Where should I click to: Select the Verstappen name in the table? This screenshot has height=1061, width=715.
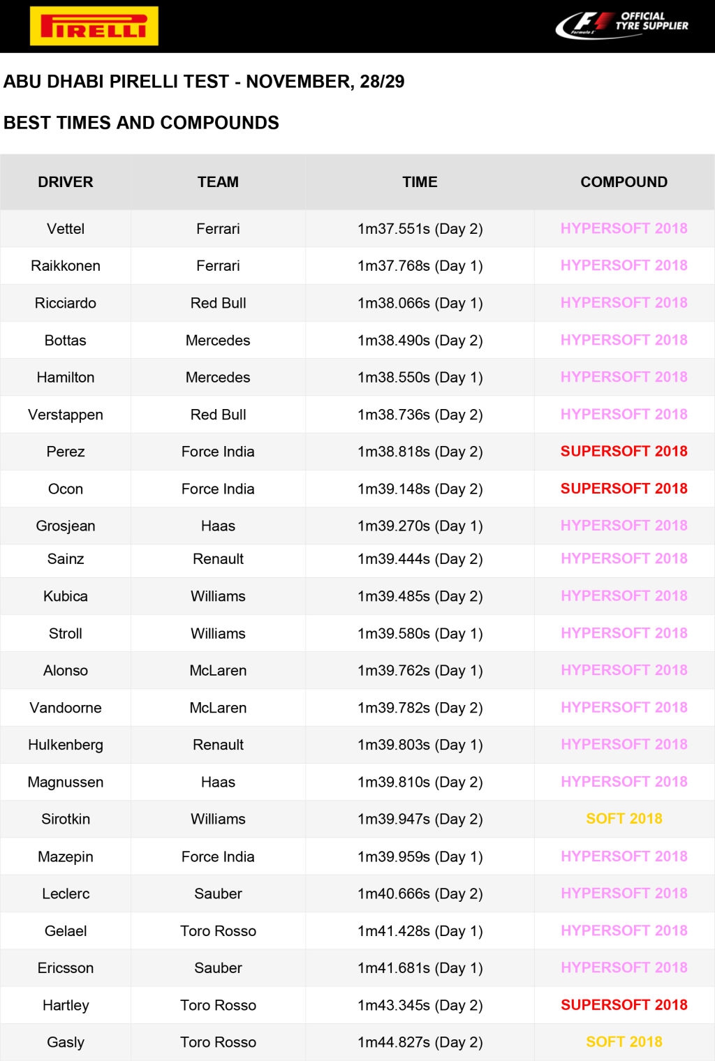66,415
